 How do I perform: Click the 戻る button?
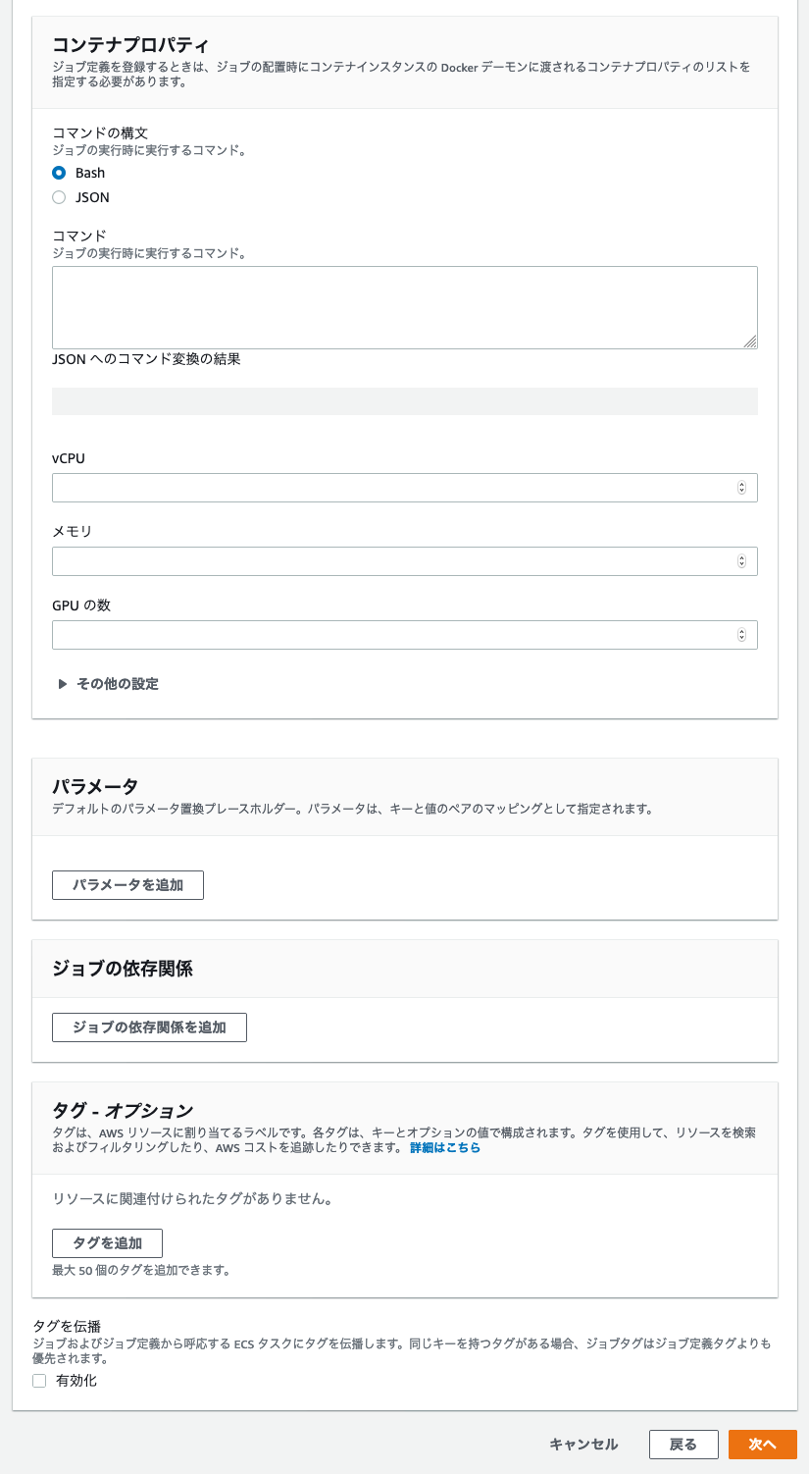click(683, 1445)
